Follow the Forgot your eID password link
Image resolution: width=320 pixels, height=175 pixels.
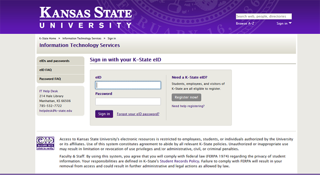click(x=138, y=114)
